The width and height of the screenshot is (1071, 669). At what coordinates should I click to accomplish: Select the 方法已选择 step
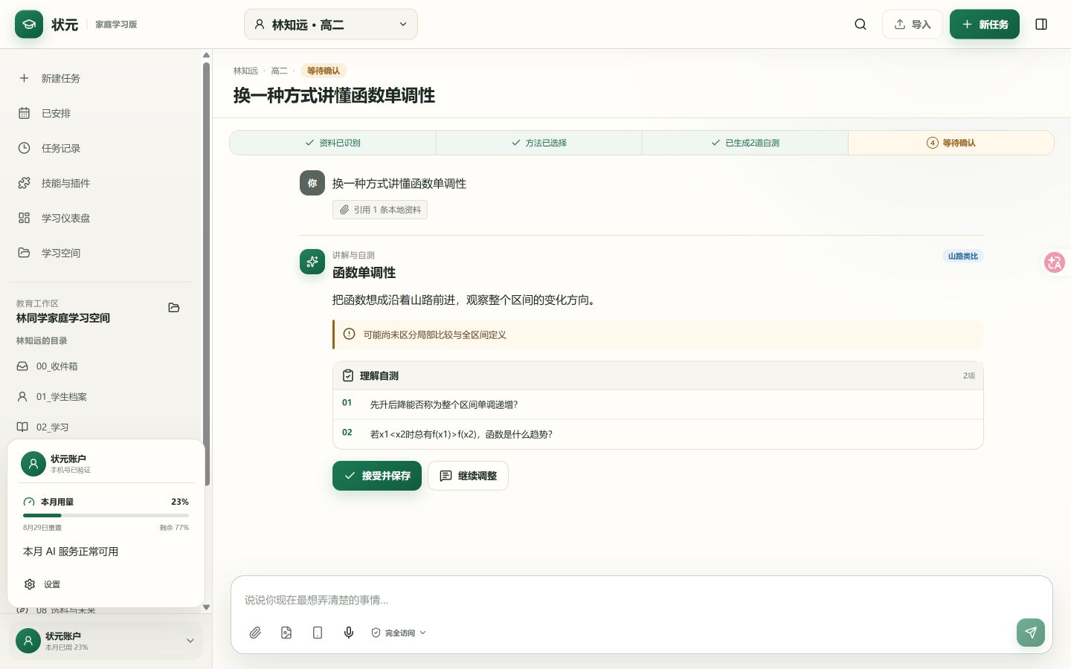point(538,143)
